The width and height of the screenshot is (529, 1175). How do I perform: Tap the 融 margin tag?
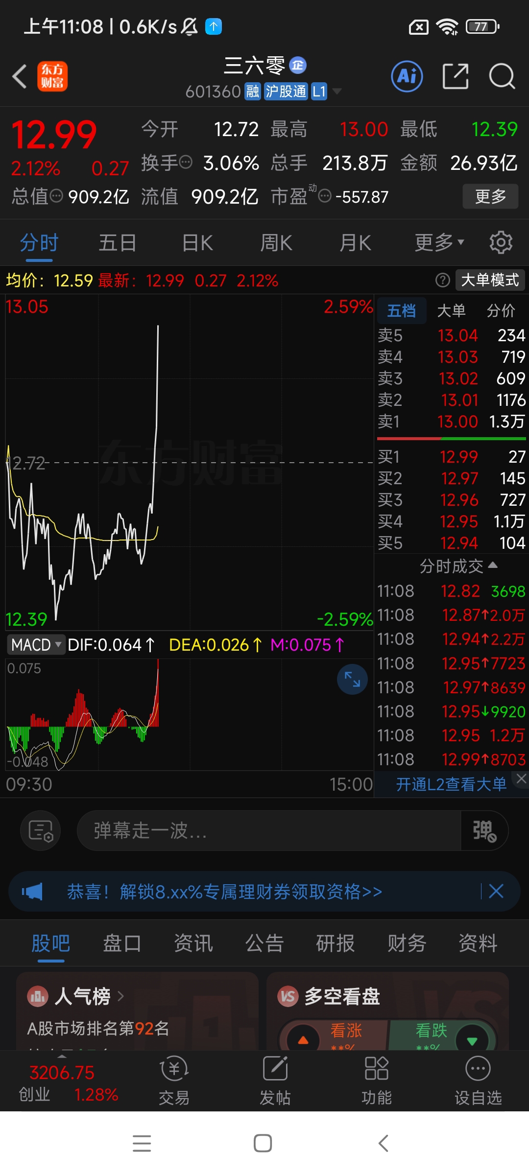pyautogui.click(x=253, y=91)
